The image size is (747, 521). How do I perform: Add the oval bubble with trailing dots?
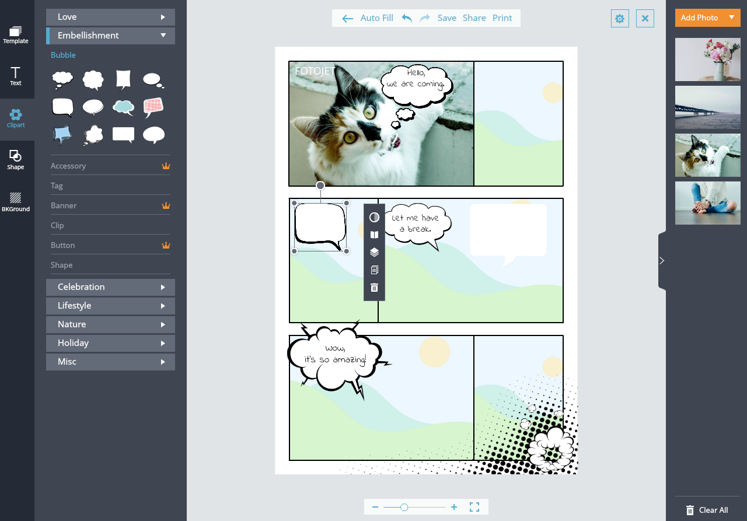[x=153, y=80]
